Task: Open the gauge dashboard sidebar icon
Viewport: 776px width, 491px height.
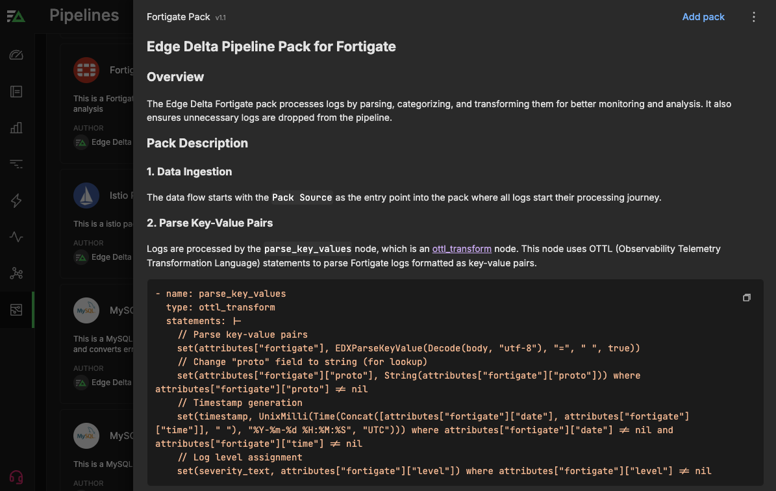Action: (x=16, y=55)
